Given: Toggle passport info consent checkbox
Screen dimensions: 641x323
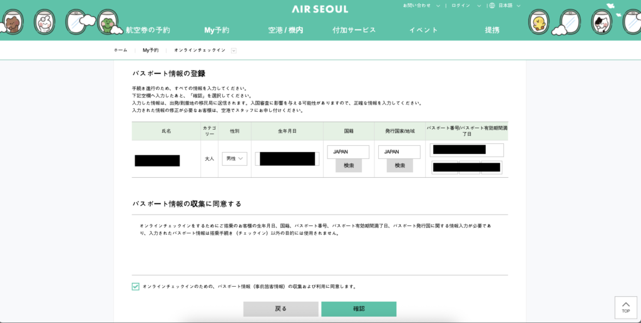Looking at the screenshot, I should (135, 287).
